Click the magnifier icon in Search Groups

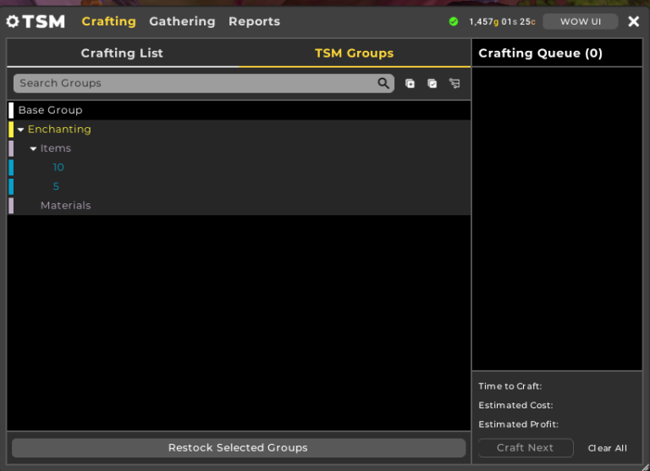tap(383, 83)
